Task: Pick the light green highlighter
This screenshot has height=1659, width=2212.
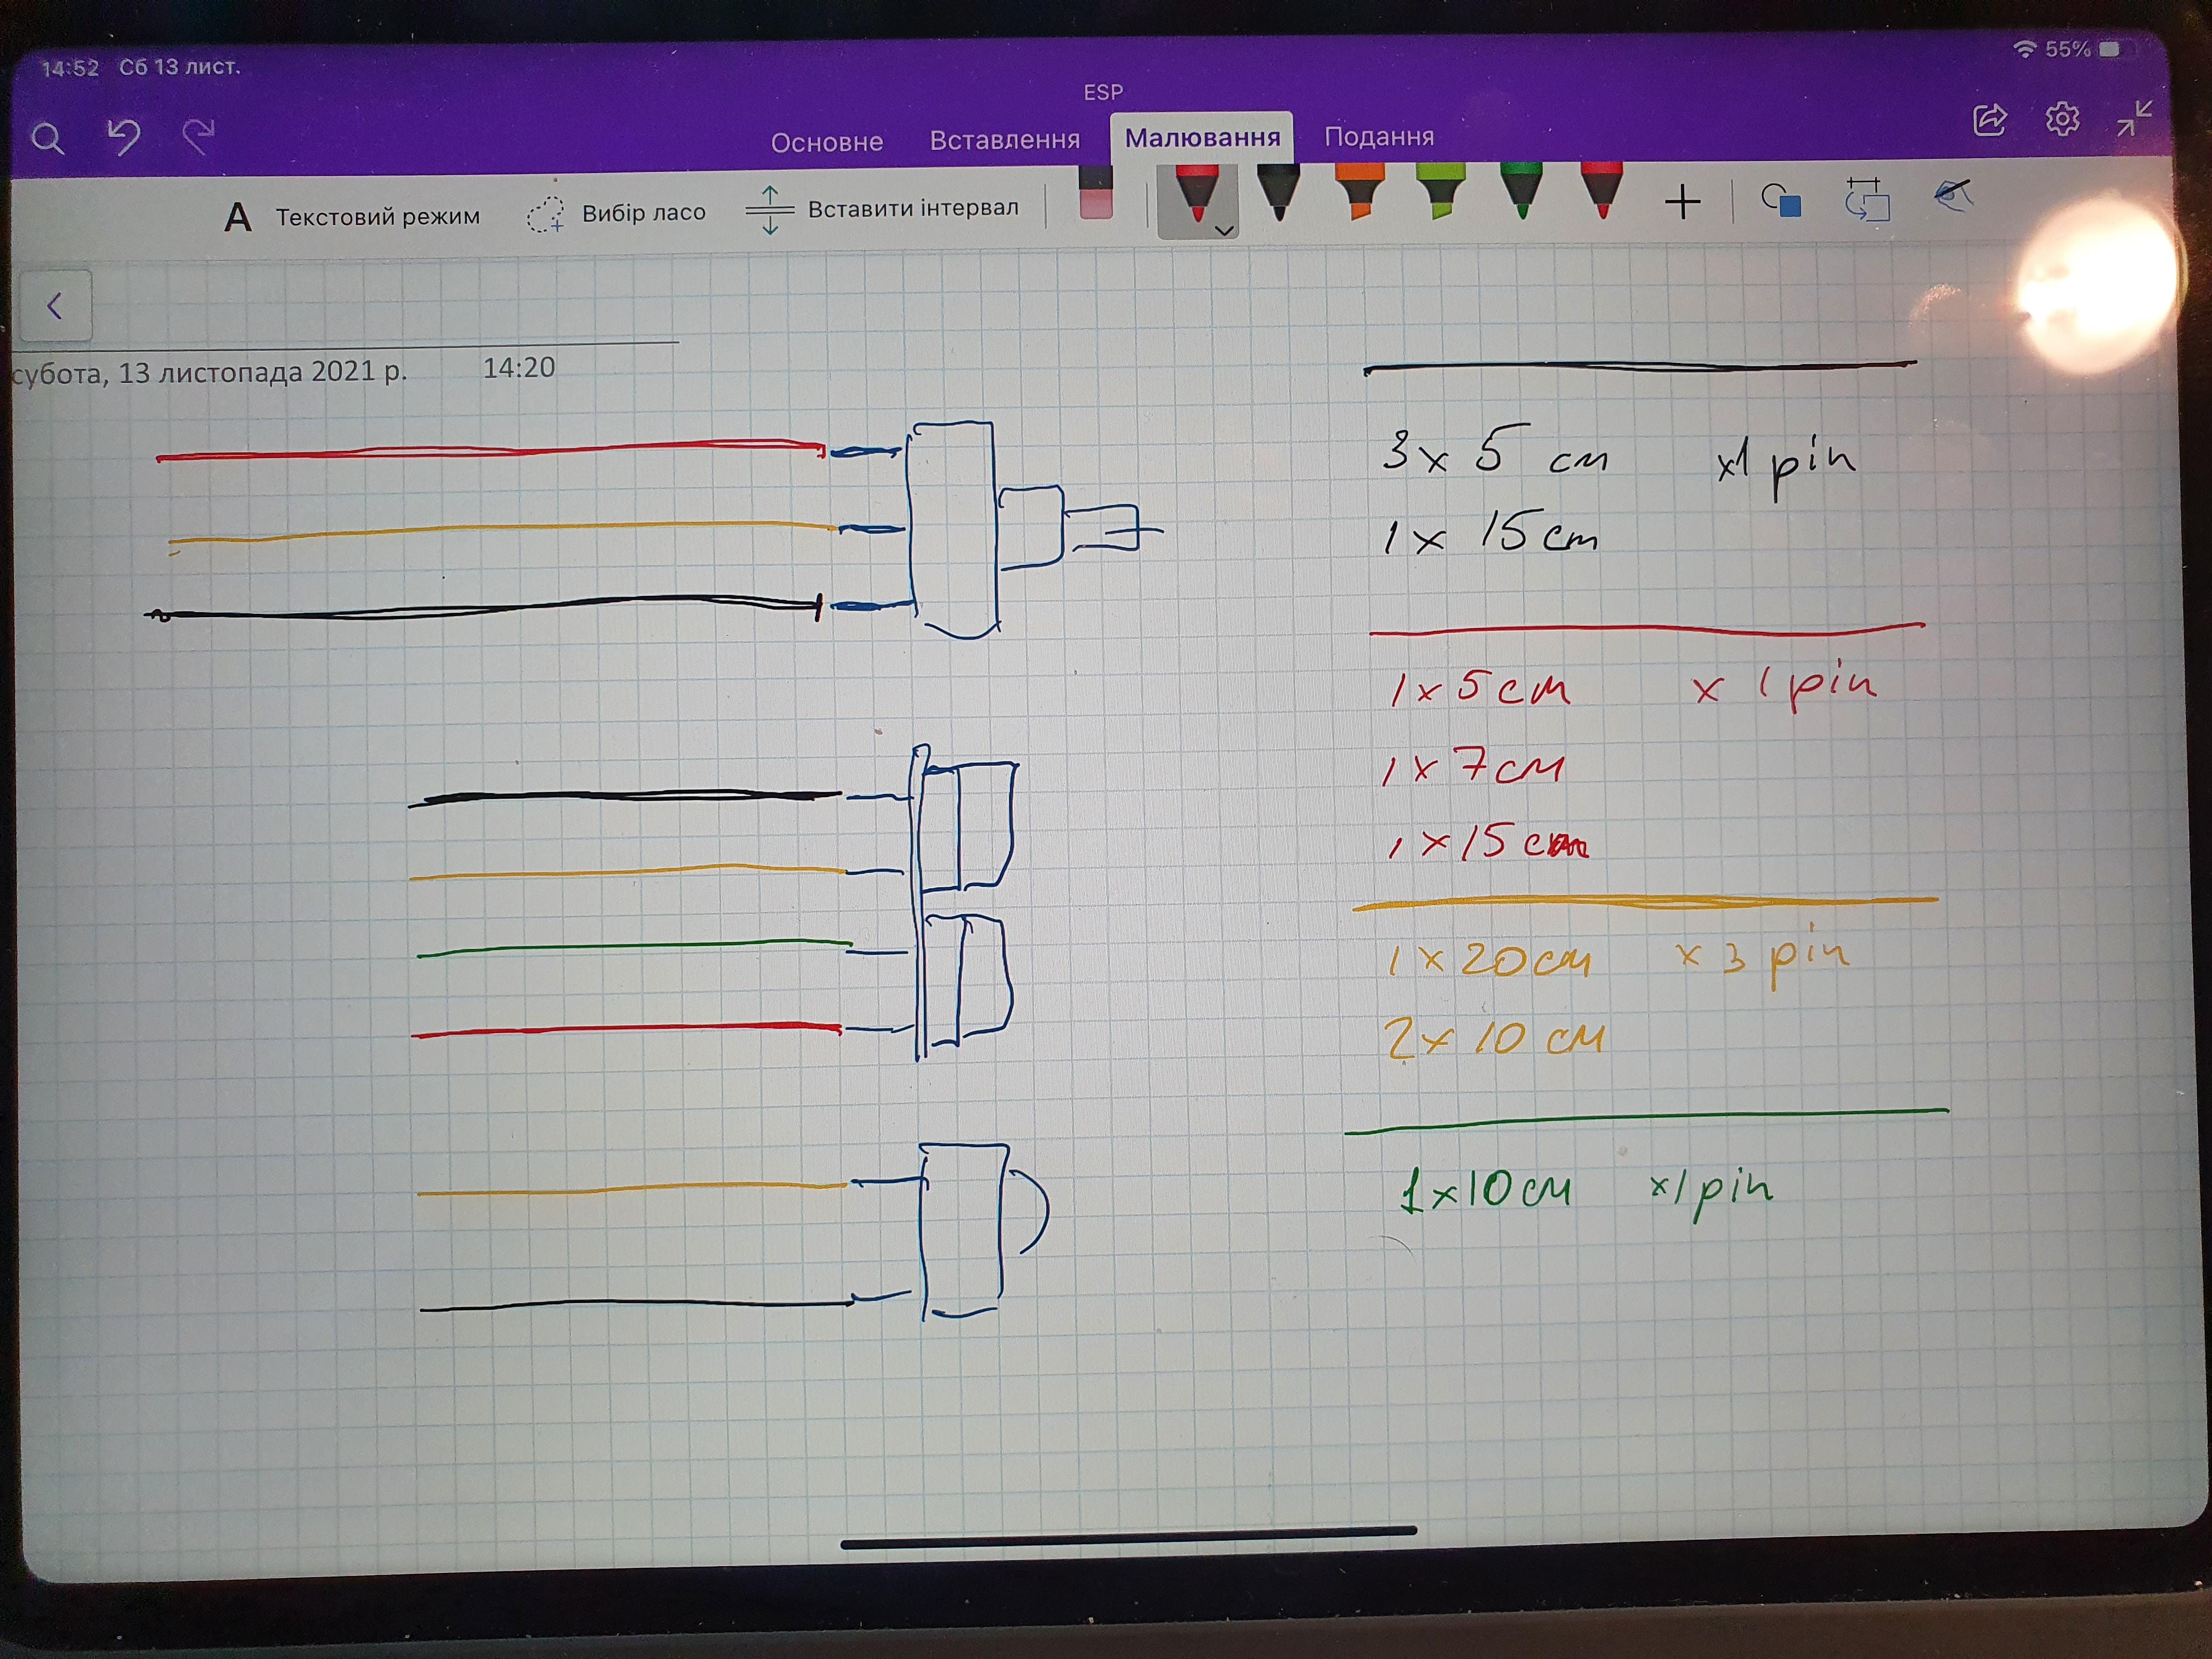Action: (1440, 192)
